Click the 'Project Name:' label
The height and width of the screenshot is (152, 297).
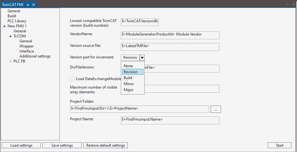[x=82, y=119]
